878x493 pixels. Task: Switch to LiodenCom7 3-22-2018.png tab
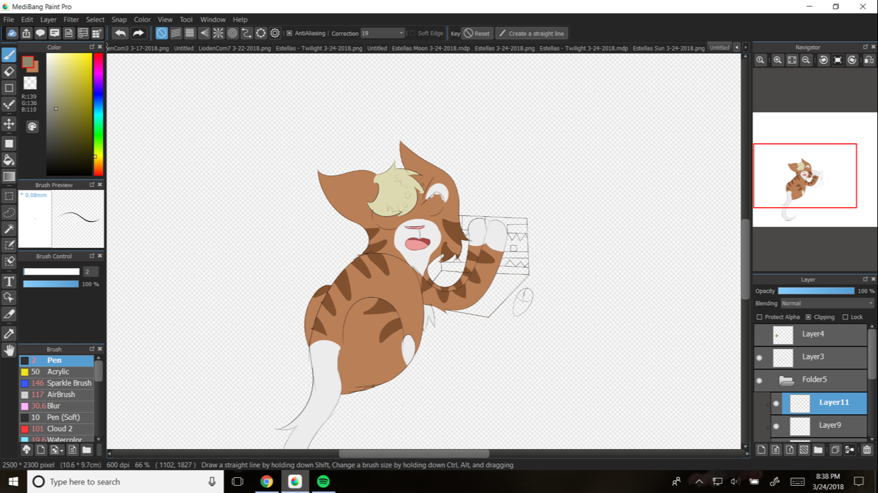click(235, 48)
